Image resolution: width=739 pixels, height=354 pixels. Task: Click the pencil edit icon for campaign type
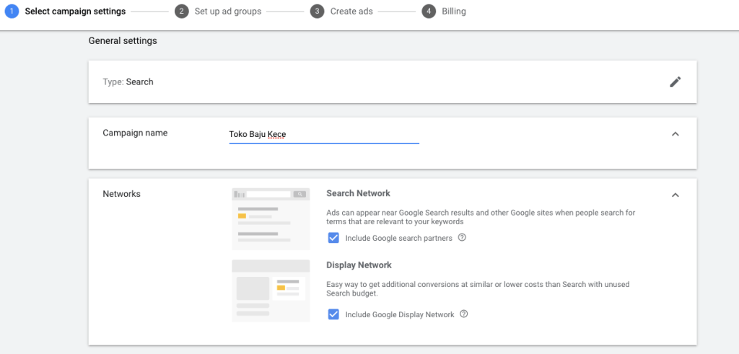point(675,82)
